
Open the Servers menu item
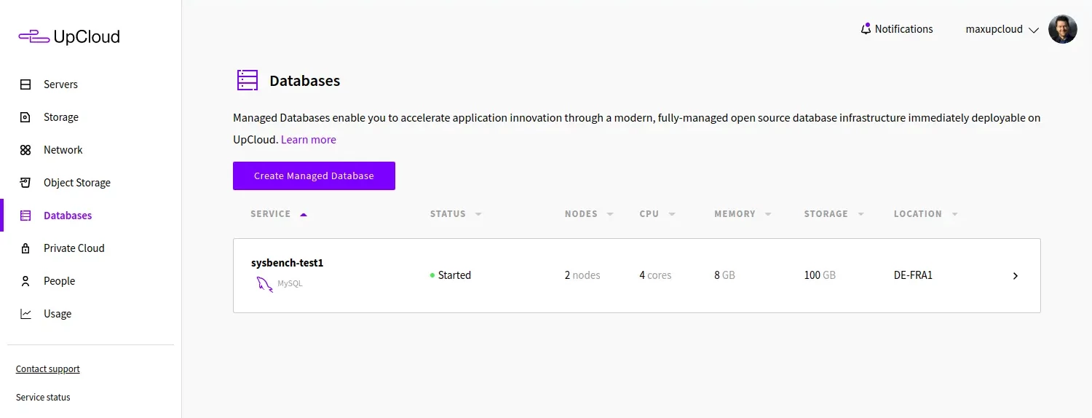click(x=60, y=84)
